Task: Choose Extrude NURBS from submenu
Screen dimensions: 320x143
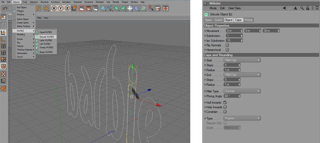Action: tap(46, 37)
